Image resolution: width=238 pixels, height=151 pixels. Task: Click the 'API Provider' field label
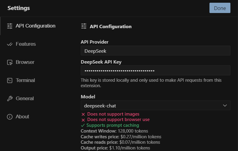[95, 42]
